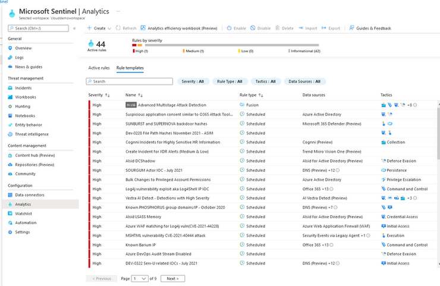Open the Rule Type : All filter
Image resolution: width=440 pixels, height=286 pixels.
click(230, 81)
